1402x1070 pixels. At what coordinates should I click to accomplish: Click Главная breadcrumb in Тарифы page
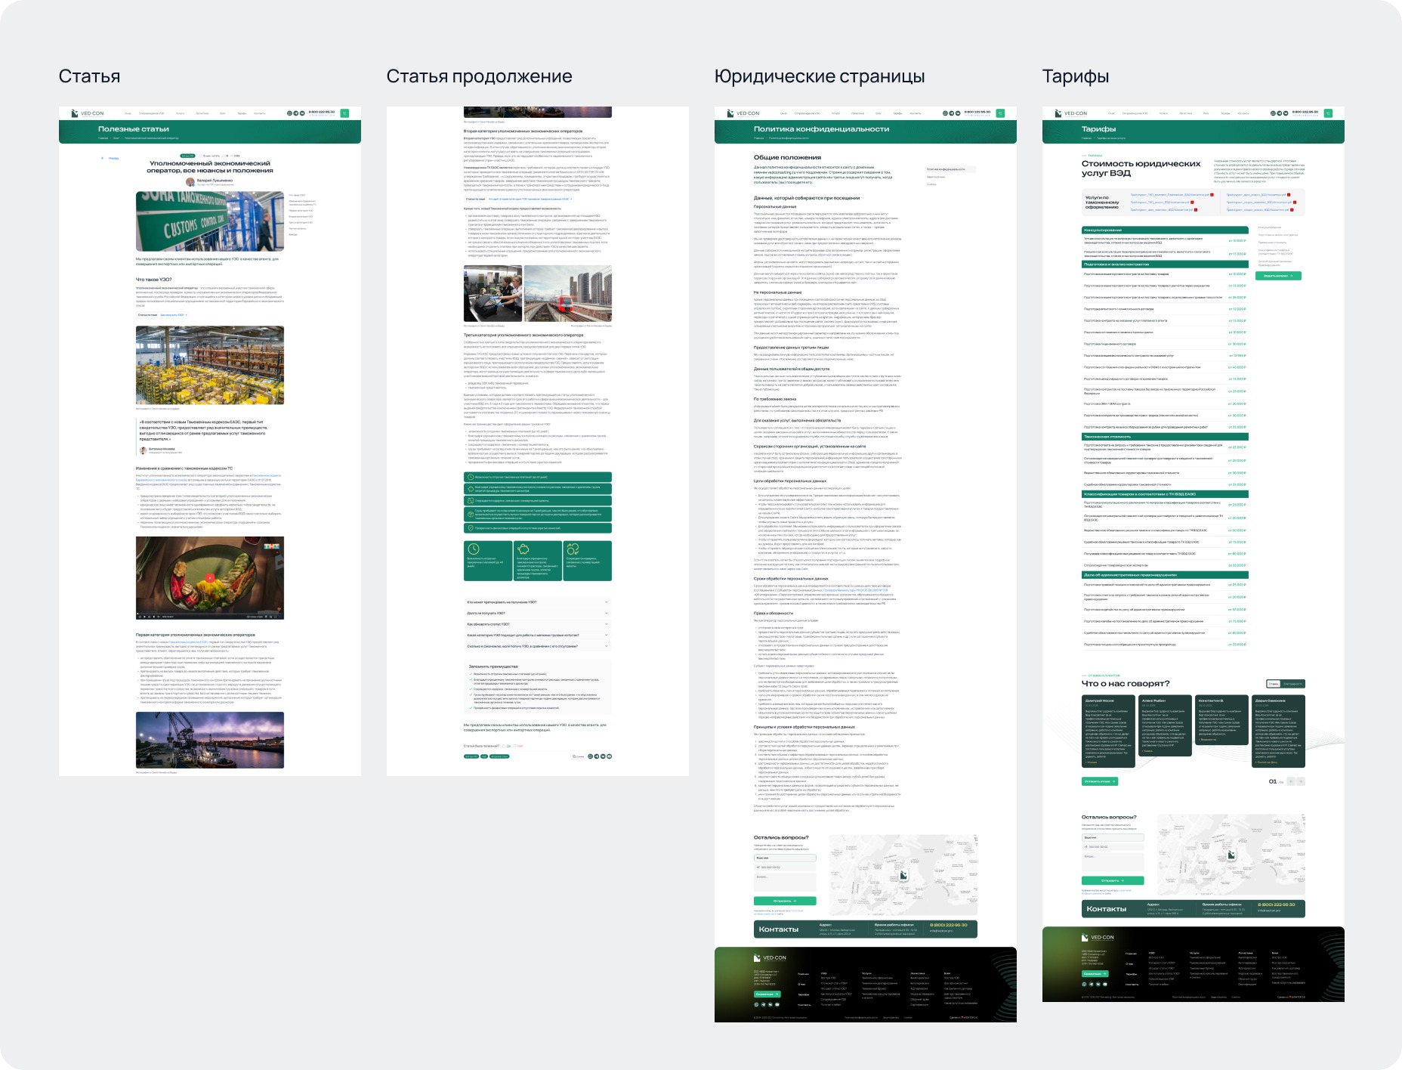1085,138
